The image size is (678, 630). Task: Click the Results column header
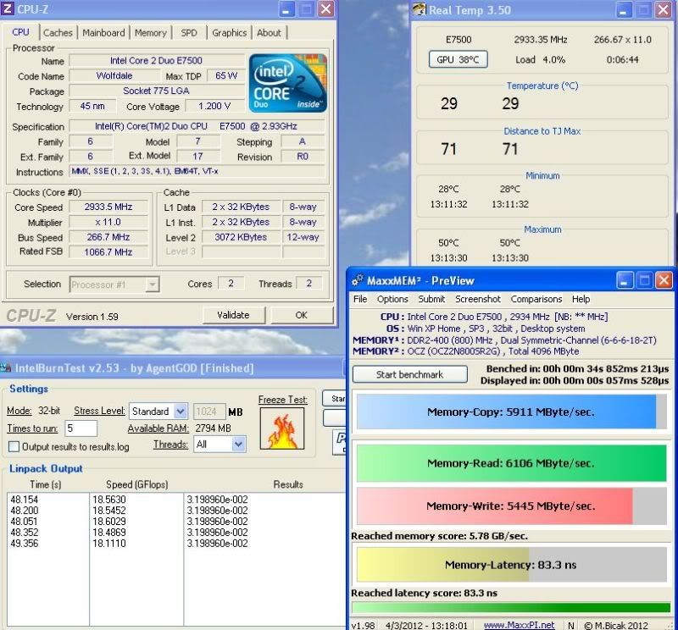coord(288,484)
